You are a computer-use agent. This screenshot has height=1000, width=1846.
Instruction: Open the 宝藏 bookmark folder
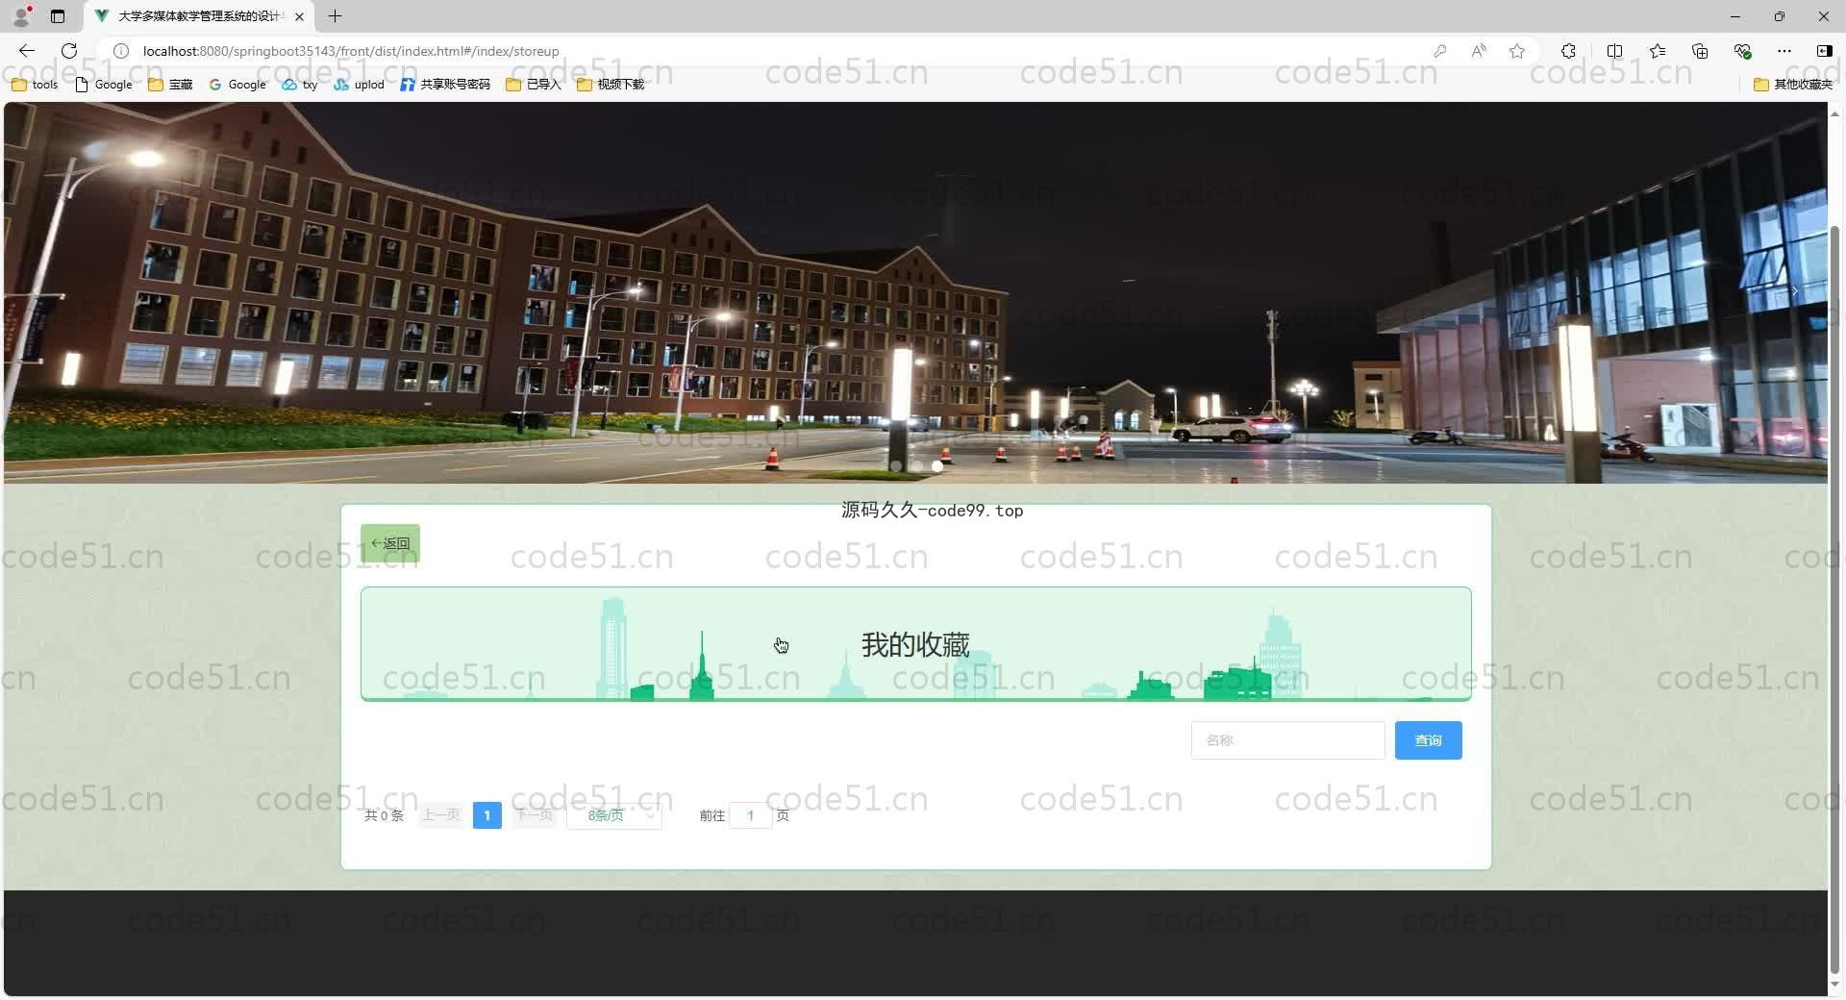(170, 85)
